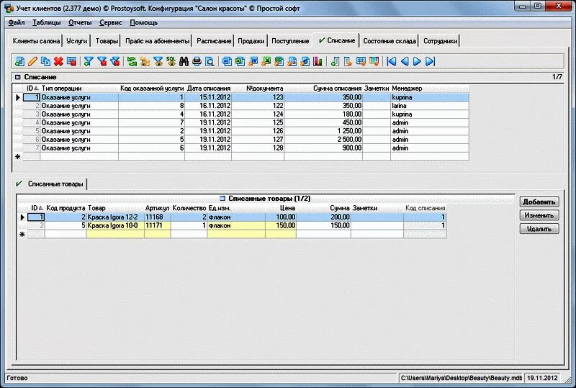Switch to the Поступление tab
This screenshot has height=388, width=576.
(x=290, y=41)
